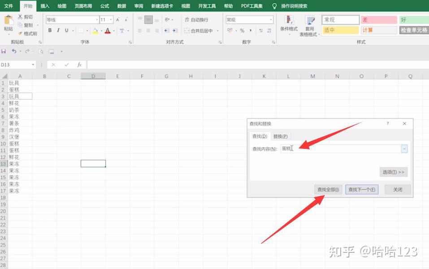
Task: Apply the yellow Neutral cell style
Action: [x=341, y=30]
